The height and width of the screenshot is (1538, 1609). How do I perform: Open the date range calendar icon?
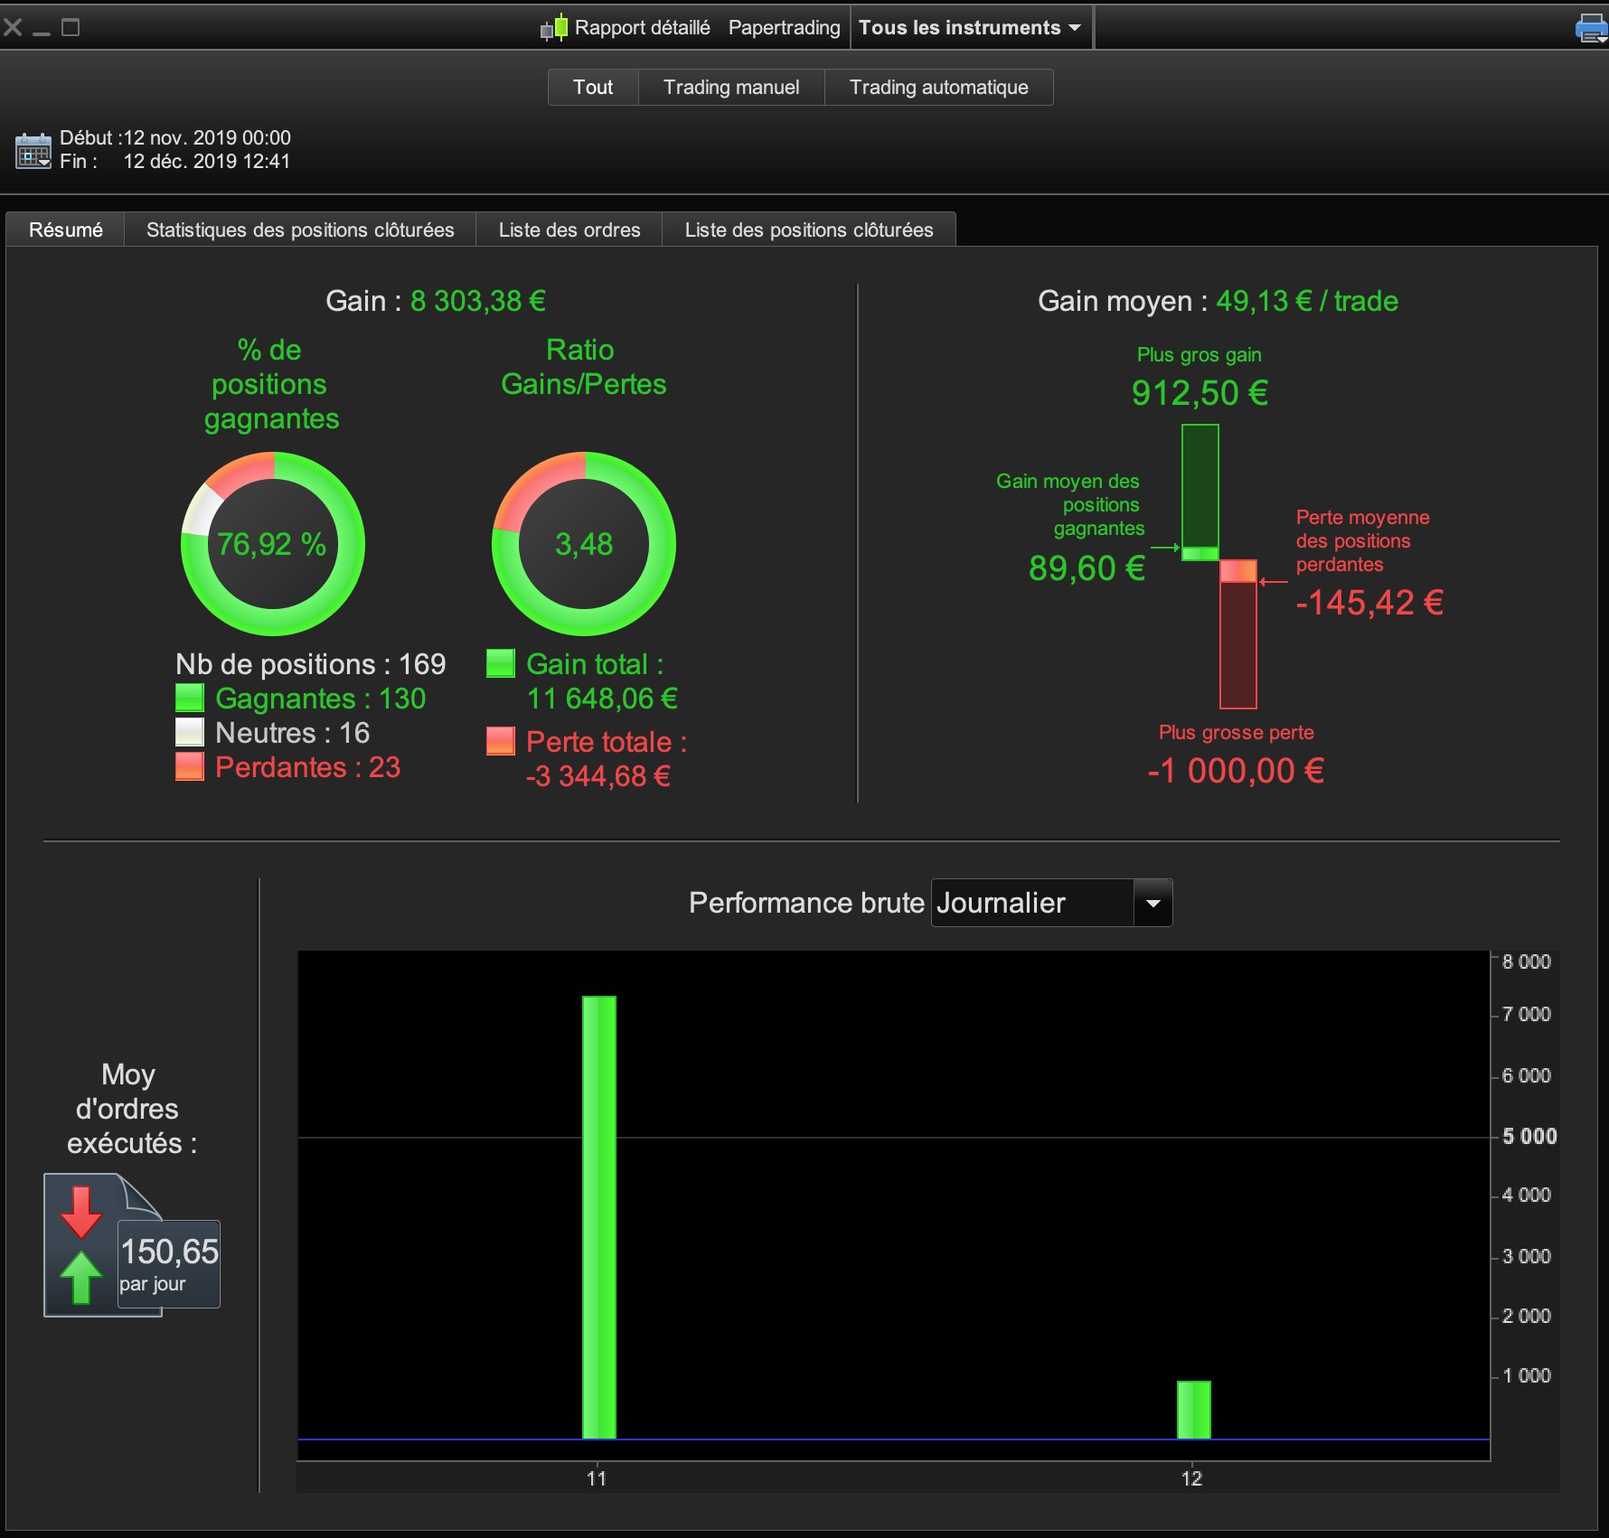tap(33, 150)
